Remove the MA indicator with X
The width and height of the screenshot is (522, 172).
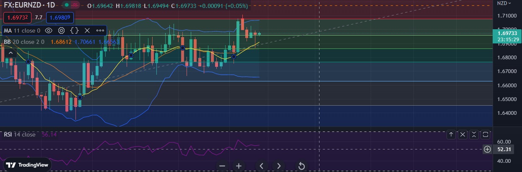click(87, 30)
